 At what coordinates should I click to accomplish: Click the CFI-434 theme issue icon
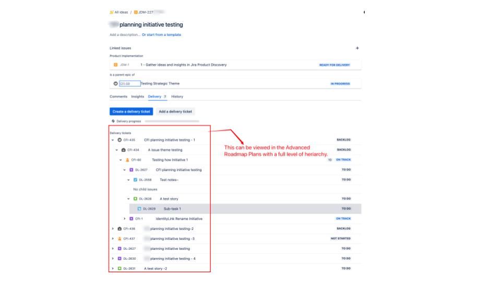pos(123,150)
